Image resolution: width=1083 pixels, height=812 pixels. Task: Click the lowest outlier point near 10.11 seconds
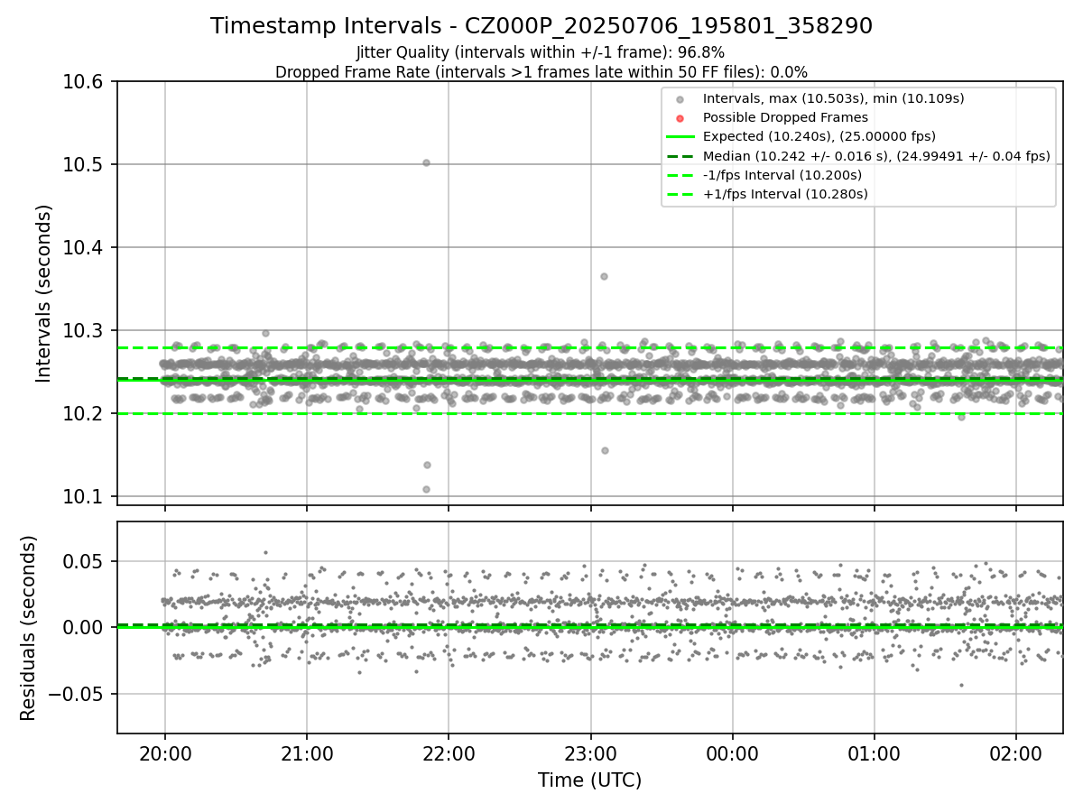[x=426, y=489]
